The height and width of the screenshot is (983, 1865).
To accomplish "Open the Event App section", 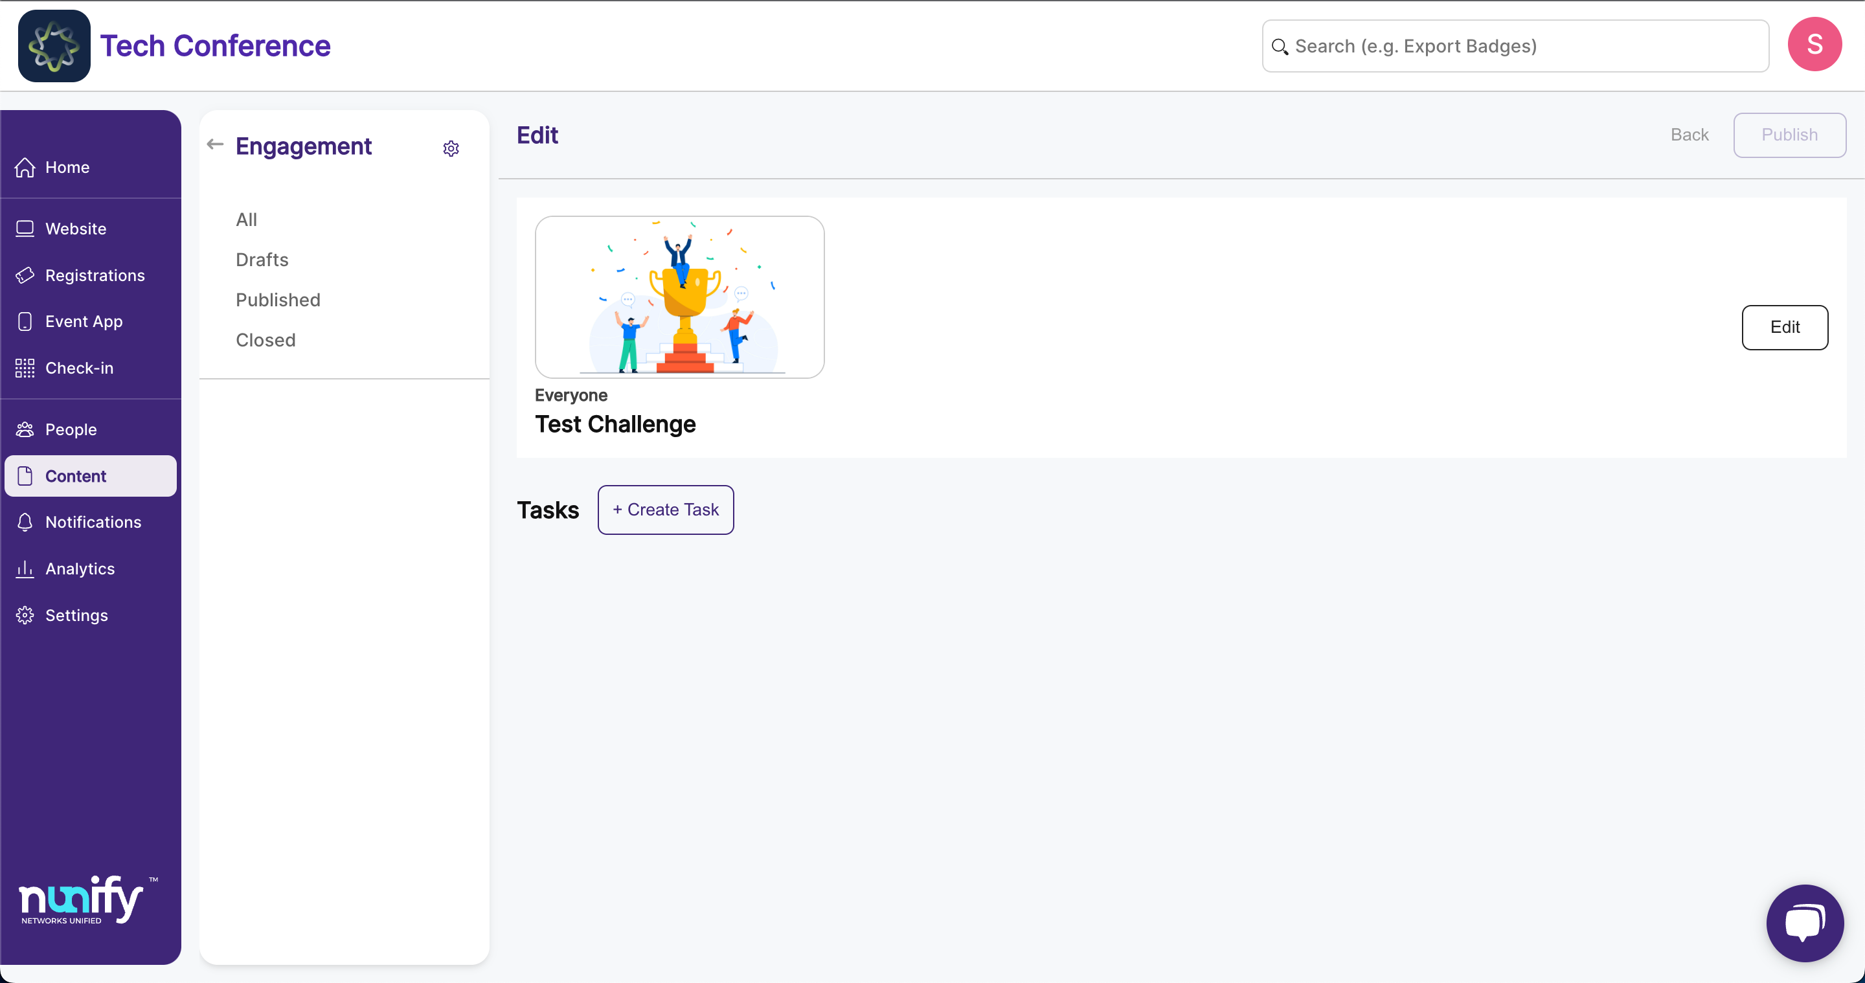I will click(x=84, y=321).
